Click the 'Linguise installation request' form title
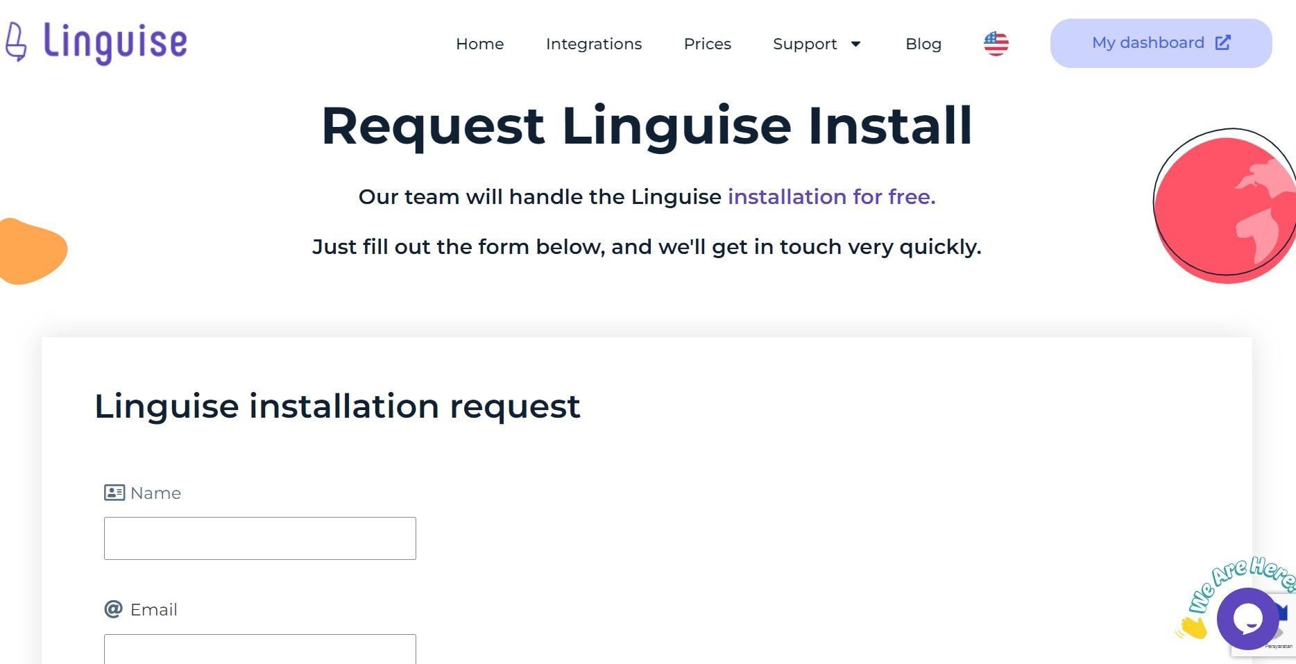 pos(337,407)
